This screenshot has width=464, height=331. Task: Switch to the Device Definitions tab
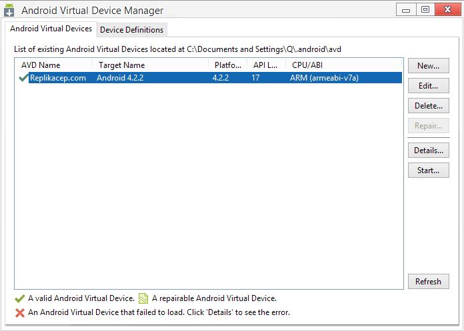[131, 30]
